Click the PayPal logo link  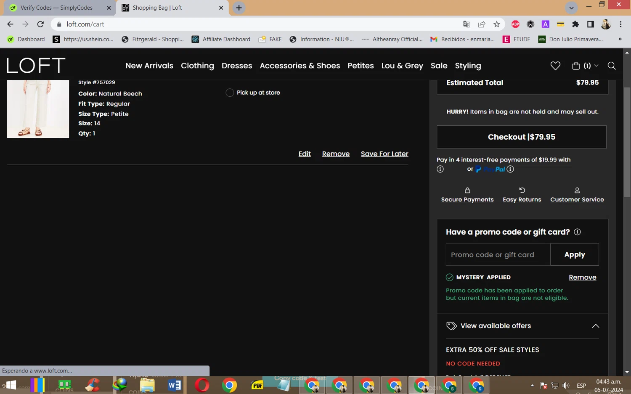coord(490,169)
